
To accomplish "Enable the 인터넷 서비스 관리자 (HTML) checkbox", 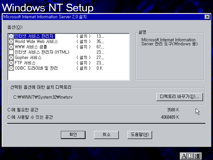I will [11, 52].
